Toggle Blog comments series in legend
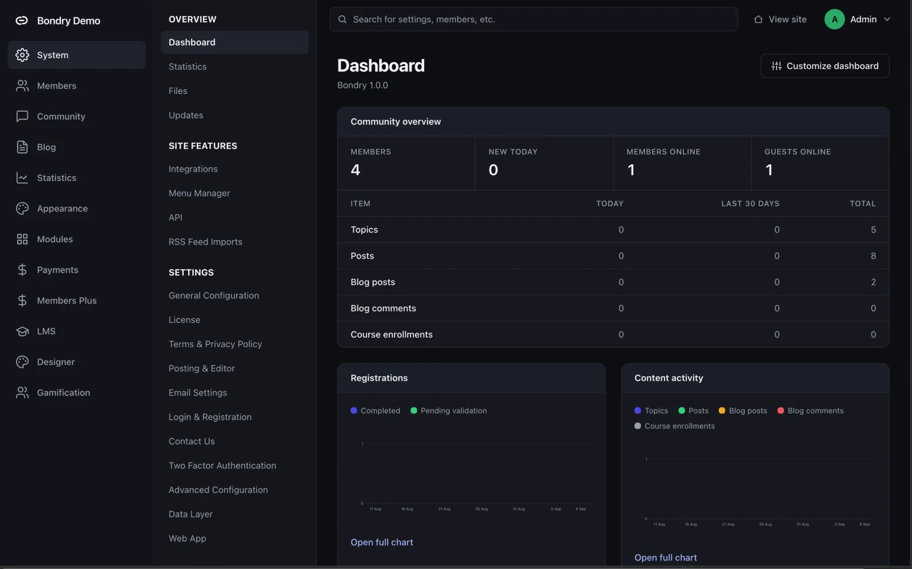912x569 pixels. (811, 411)
